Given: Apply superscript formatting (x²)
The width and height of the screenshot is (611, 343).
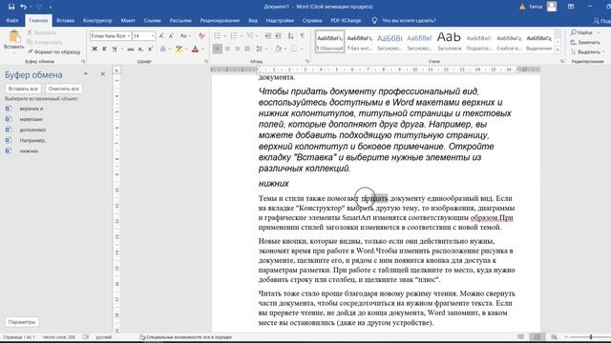Looking at the screenshot, I should coord(150,49).
